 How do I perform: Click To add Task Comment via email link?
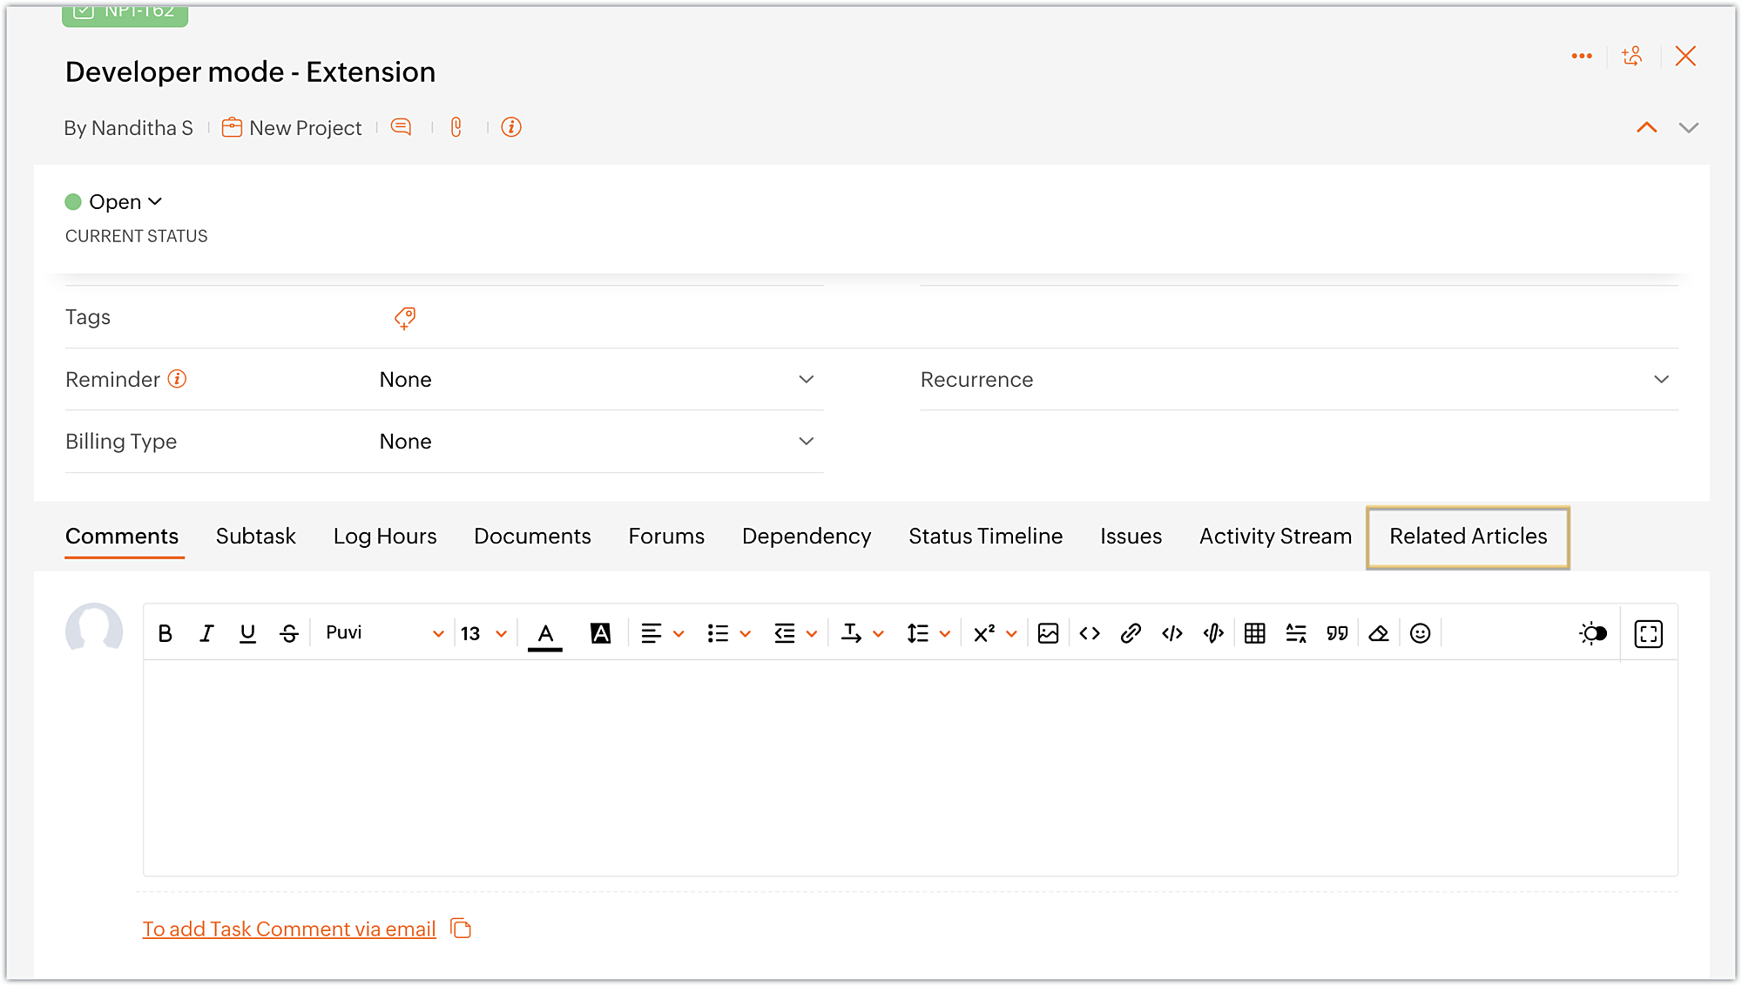tap(289, 929)
